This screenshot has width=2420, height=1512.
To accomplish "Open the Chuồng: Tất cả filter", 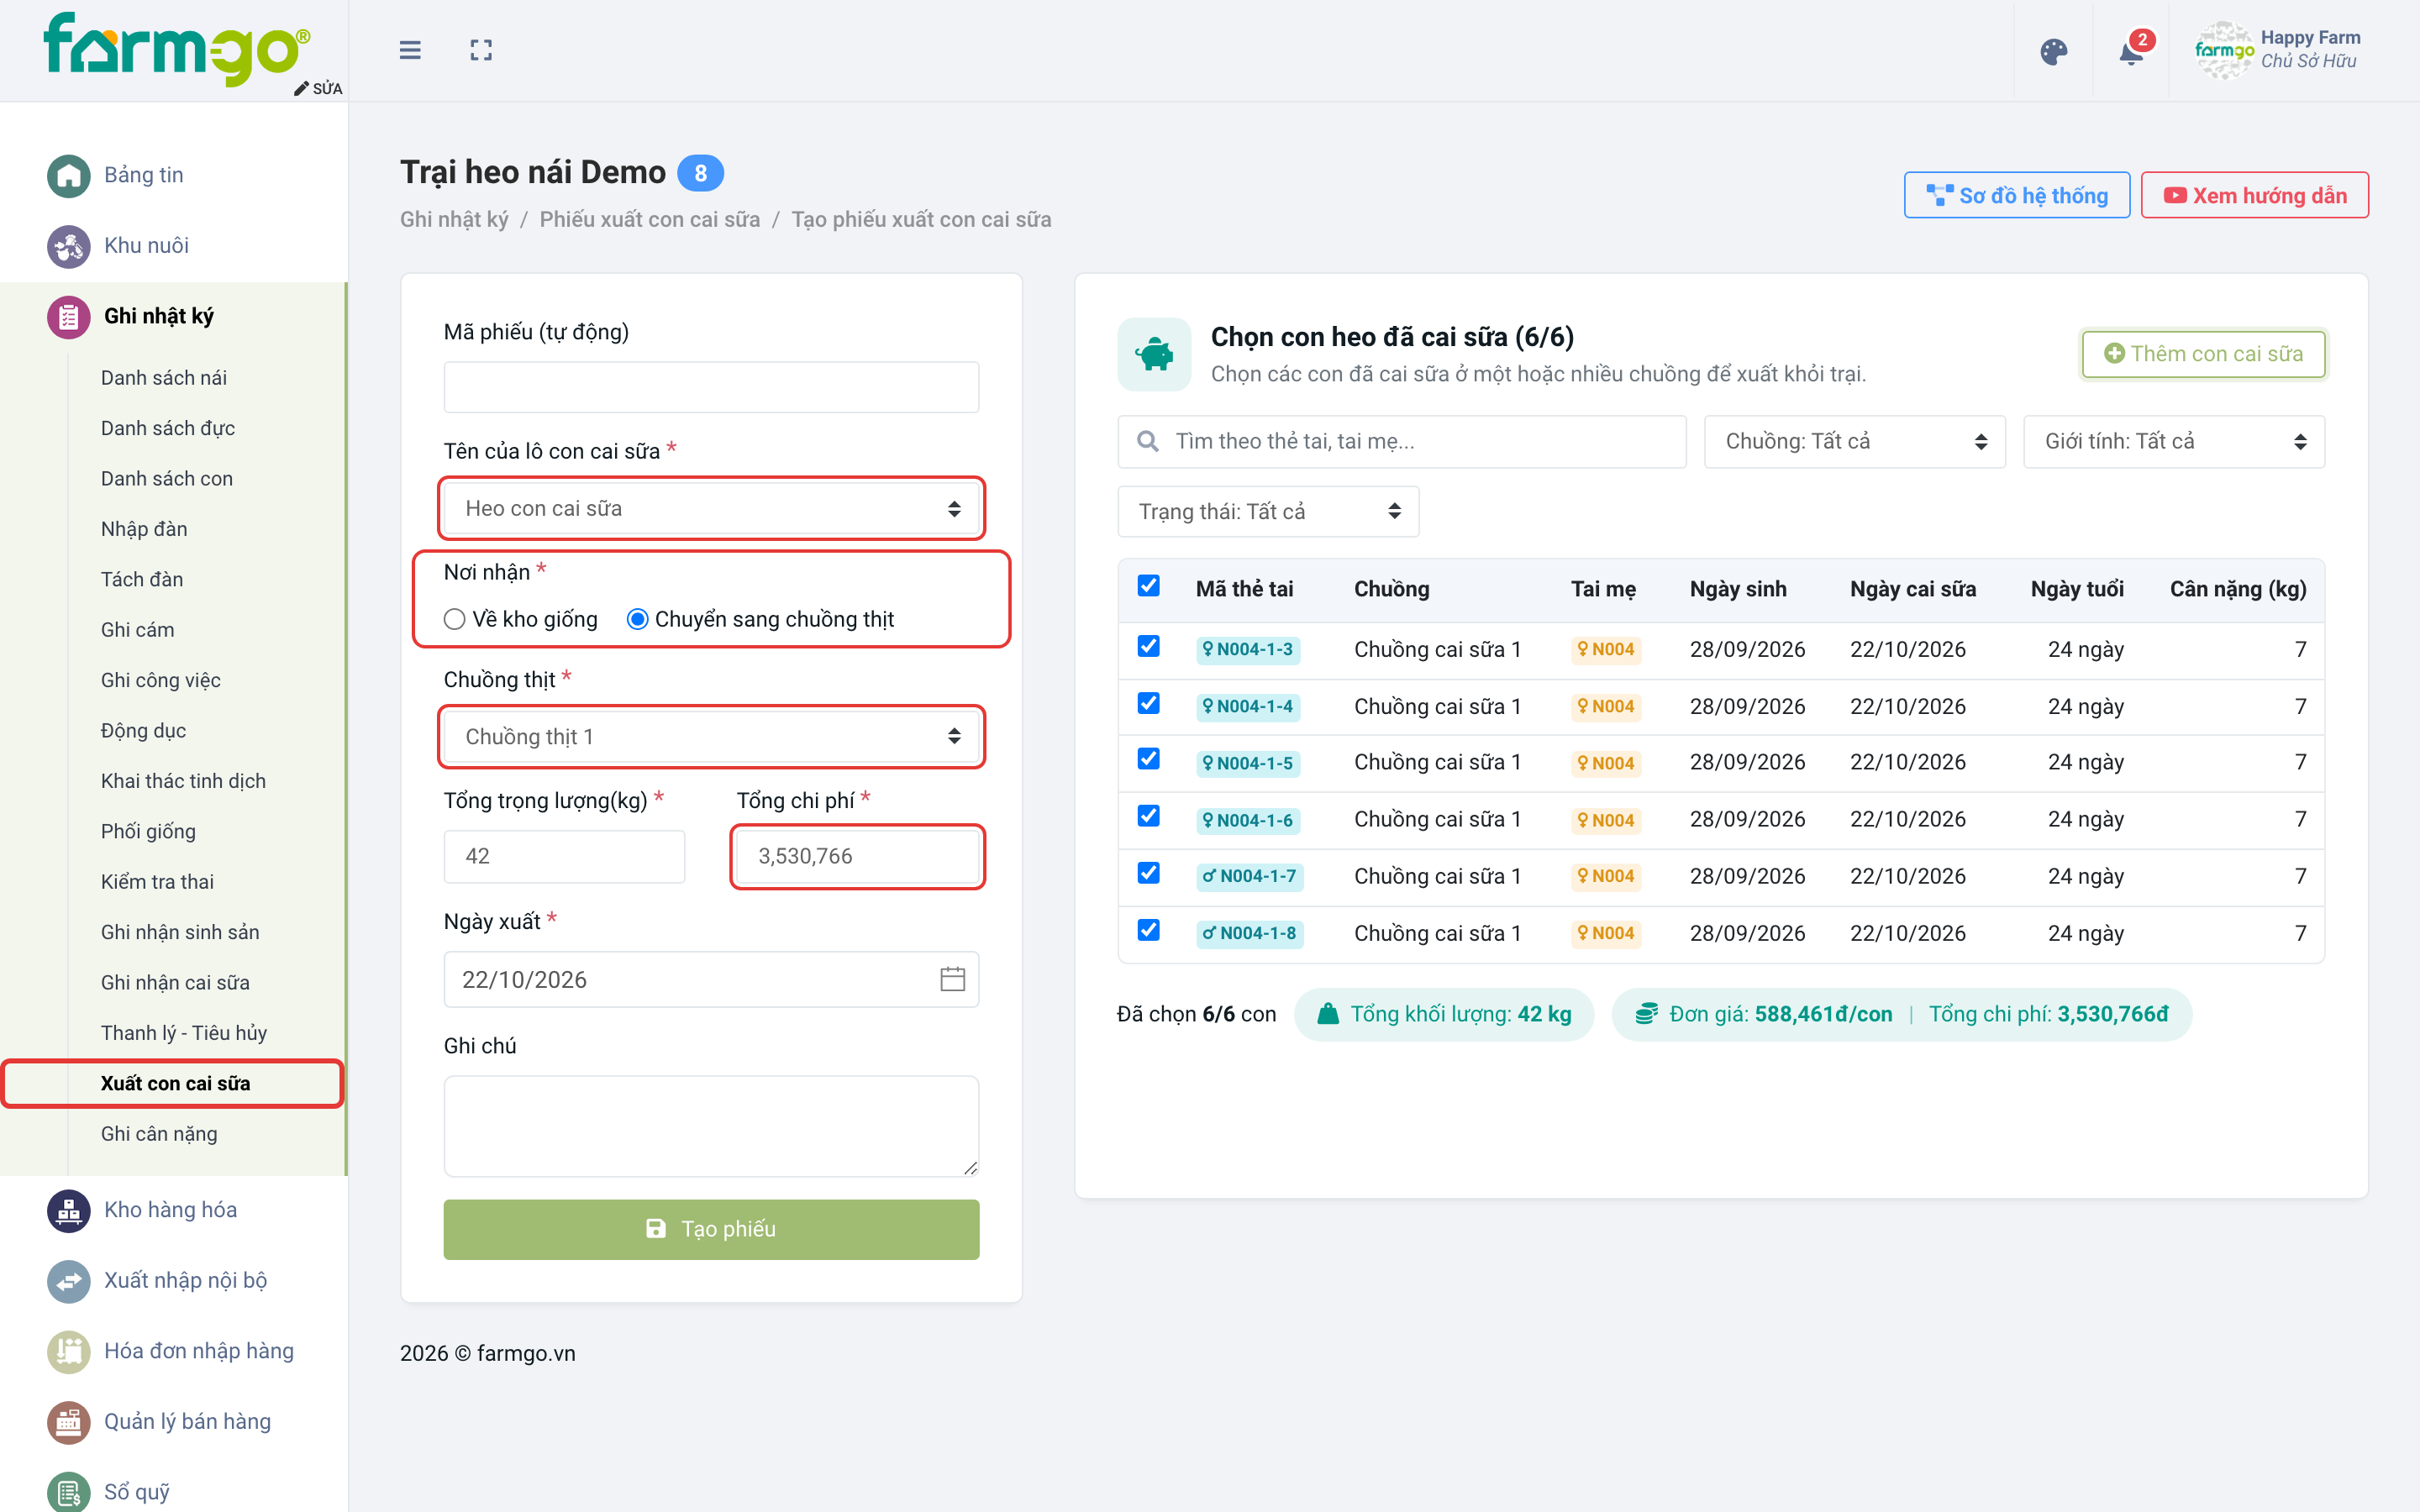I will pos(1855,441).
